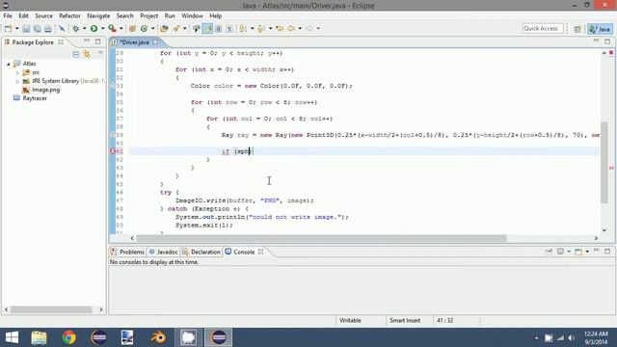Close the Driver.java editor tab
This screenshot has height=347, width=617.
click(155, 42)
